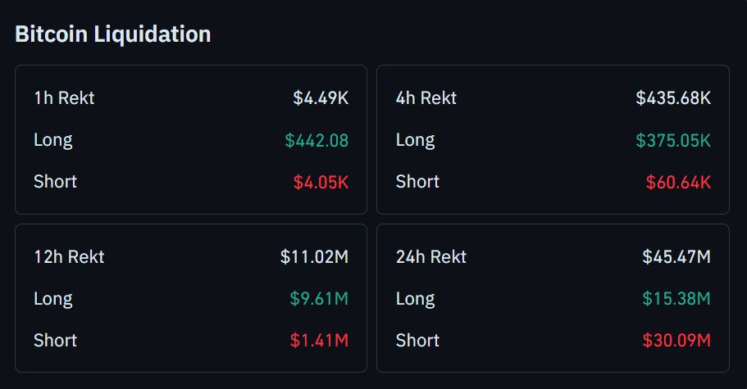Select the 24h Rekt label
This screenshot has height=389, width=747.
(431, 257)
